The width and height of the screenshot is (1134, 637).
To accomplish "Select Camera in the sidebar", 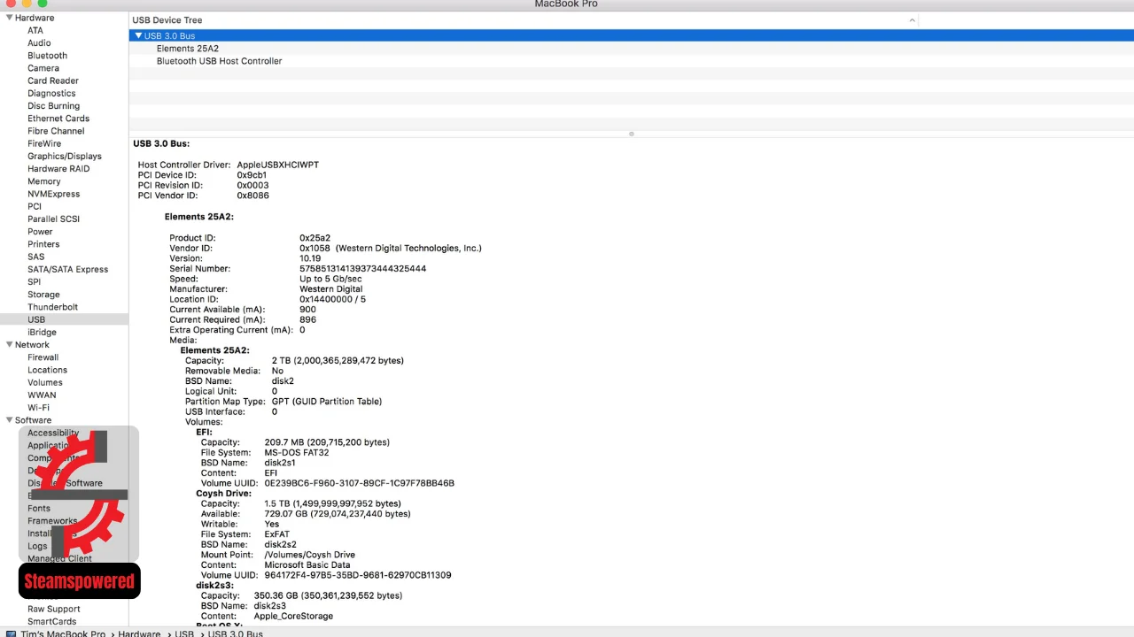I will tap(43, 68).
